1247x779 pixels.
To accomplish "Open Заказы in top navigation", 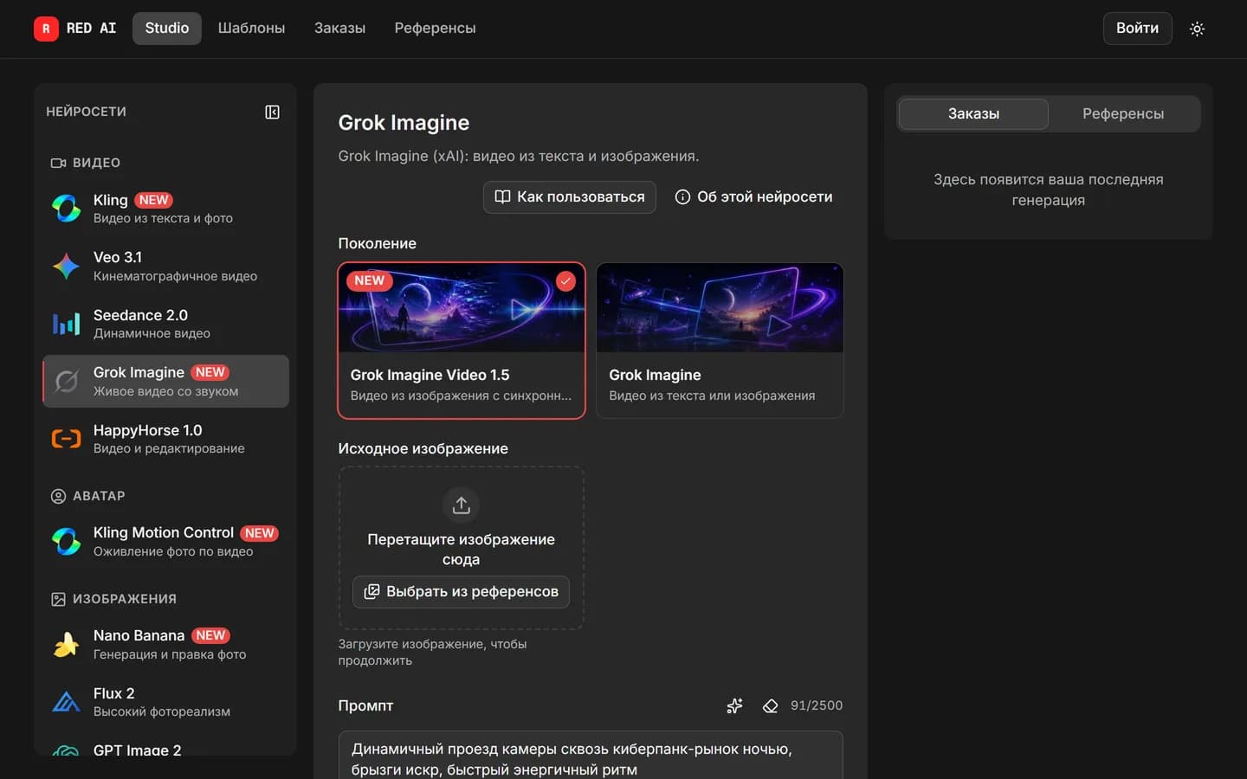I will coord(339,29).
